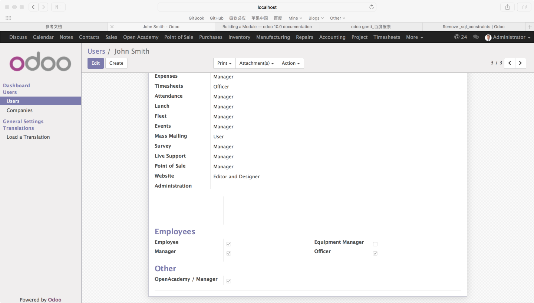Open the Print dropdown
The width and height of the screenshot is (534, 303).
pos(224,63)
